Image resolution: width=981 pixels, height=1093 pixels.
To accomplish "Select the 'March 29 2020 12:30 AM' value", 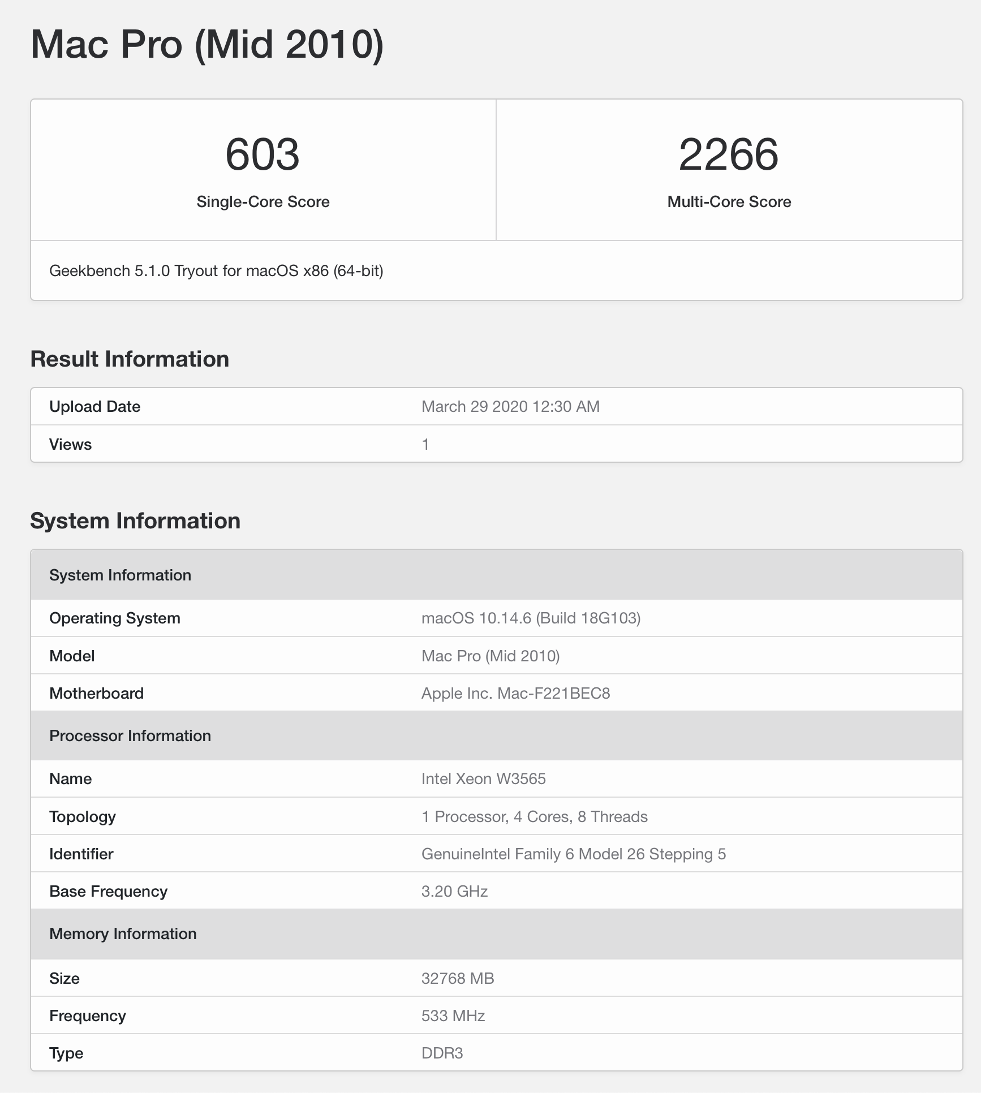I will (510, 407).
